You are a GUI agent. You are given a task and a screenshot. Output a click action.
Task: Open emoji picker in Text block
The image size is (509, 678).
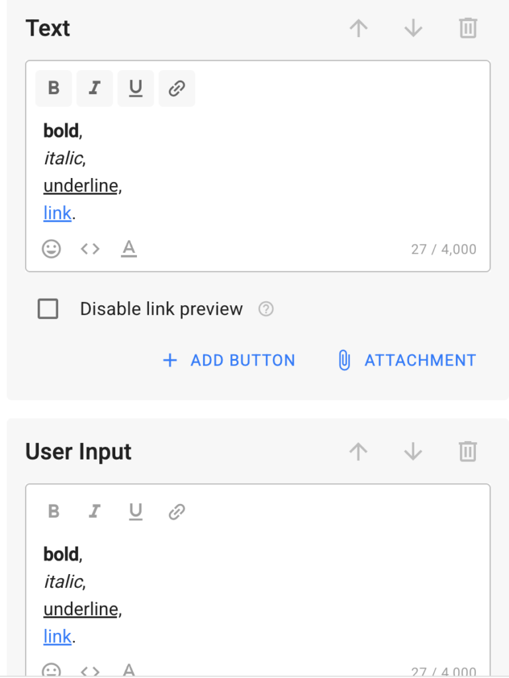51,249
